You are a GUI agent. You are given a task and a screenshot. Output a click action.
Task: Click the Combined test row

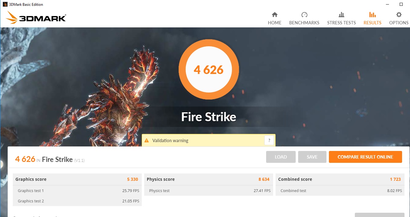click(340, 191)
